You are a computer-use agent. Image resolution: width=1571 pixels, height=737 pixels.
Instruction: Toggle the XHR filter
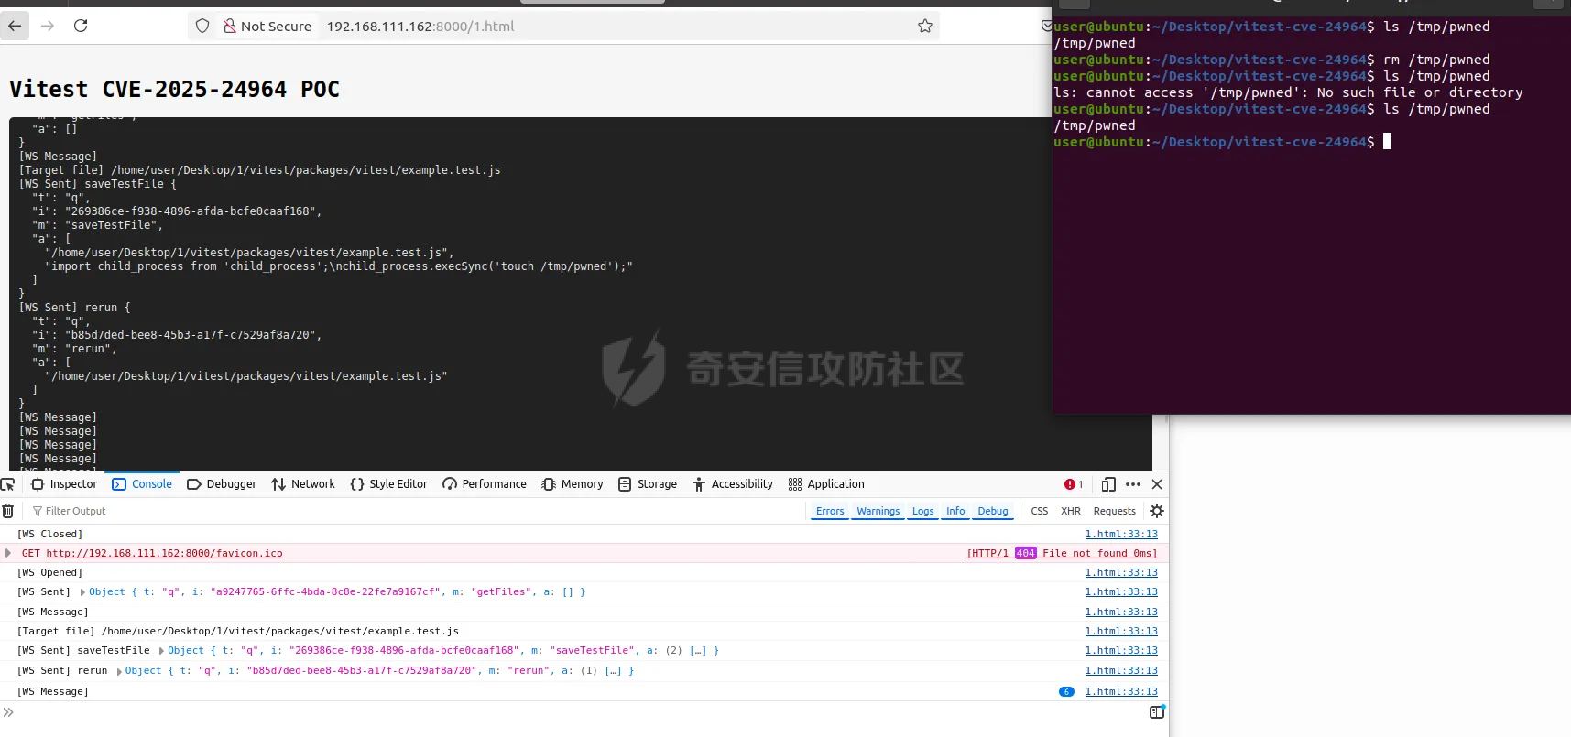1071,511
